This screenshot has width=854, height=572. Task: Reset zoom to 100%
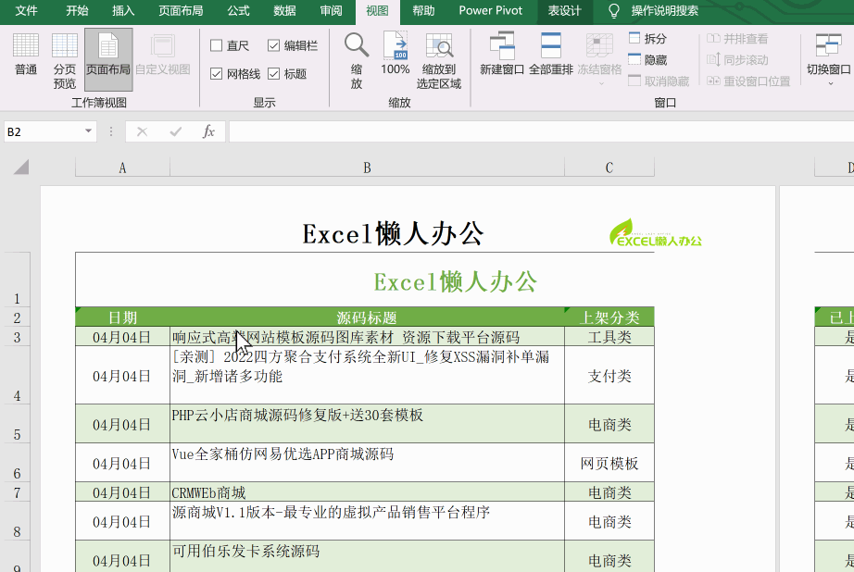tap(396, 54)
